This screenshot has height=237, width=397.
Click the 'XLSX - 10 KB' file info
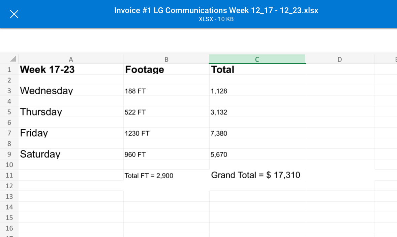(216, 19)
